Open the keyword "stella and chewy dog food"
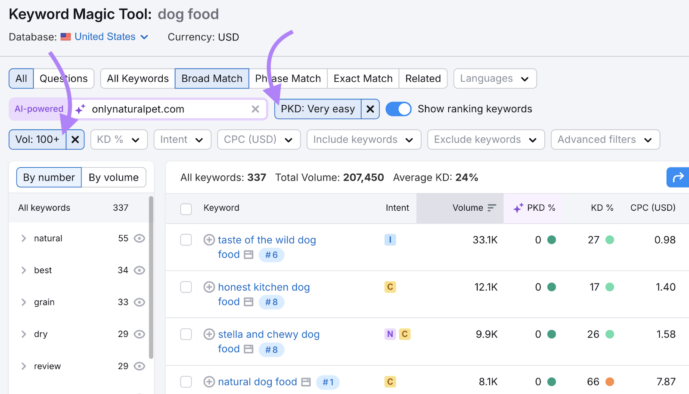 (x=269, y=334)
